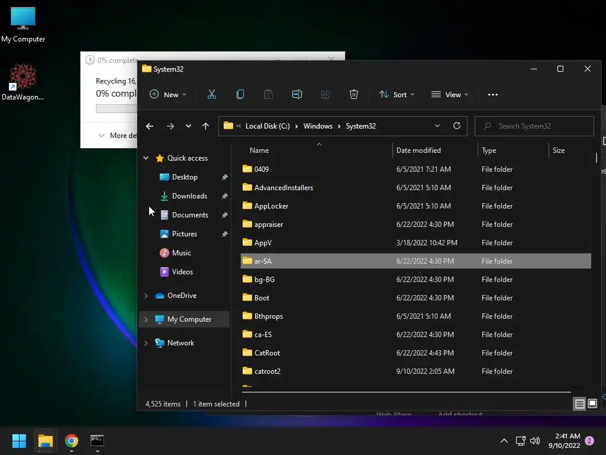Viewport: 606px width, 455px height.
Task: Open Music in Quick access
Action: [x=181, y=253]
